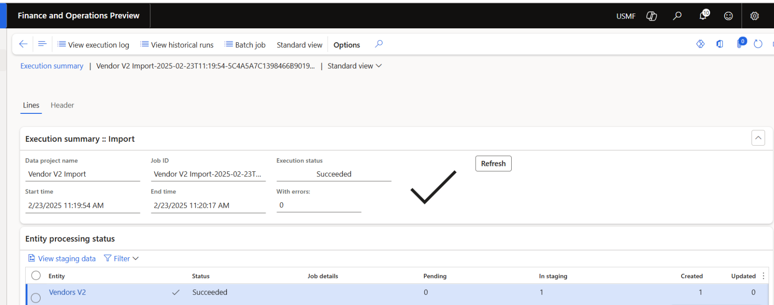The width and height of the screenshot is (774, 305).
Task: Click View execution log
Action: pyautogui.click(x=94, y=45)
